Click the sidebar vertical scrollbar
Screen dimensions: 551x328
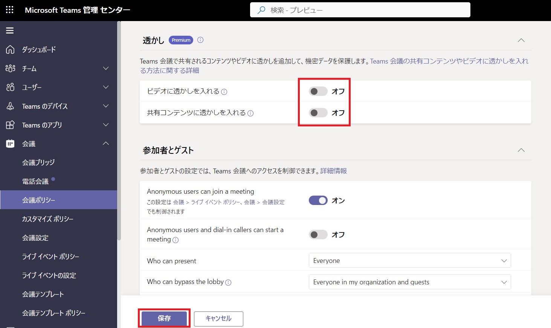pyautogui.click(x=119, y=131)
